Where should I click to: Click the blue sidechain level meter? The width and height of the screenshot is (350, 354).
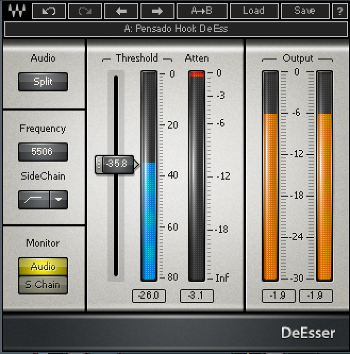coord(149,176)
